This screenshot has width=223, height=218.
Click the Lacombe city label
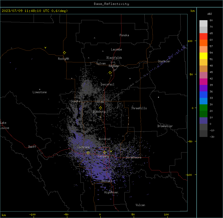pyautogui.click(x=116, y=49)
